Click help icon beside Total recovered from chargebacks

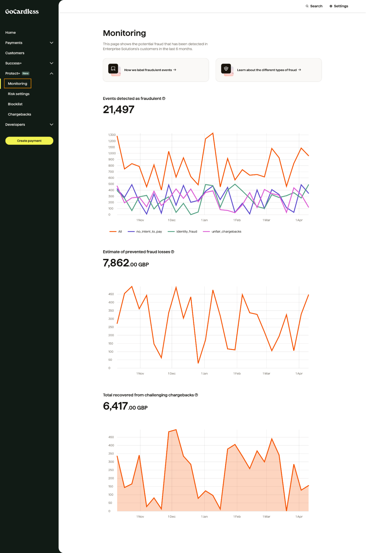[196, 395]
